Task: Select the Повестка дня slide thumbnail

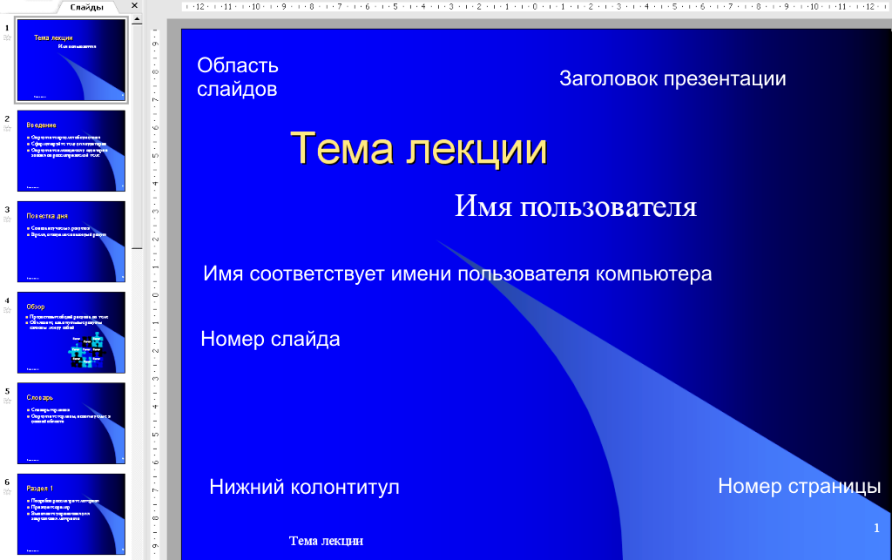Action: (71, 241)
